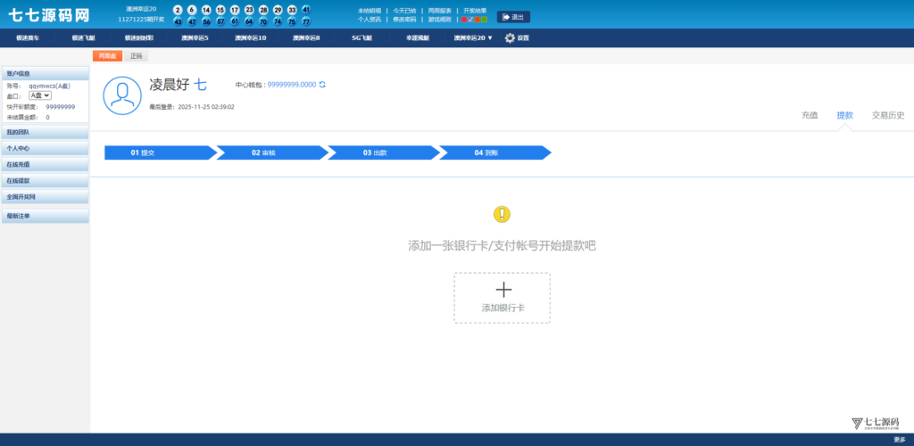Open the 开奖结果 link
914x446 pixels.
[x=475, y=11]
